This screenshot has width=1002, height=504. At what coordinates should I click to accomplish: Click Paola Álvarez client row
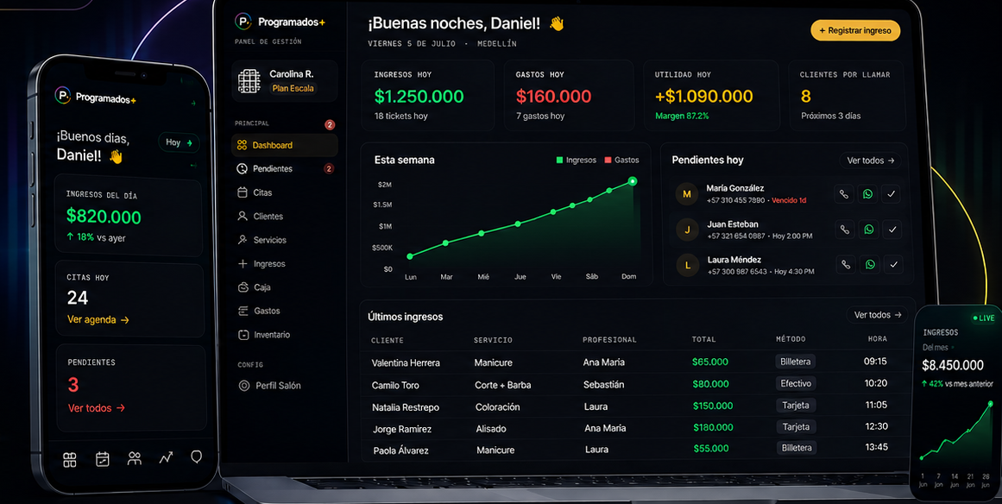tap(639, 450)
